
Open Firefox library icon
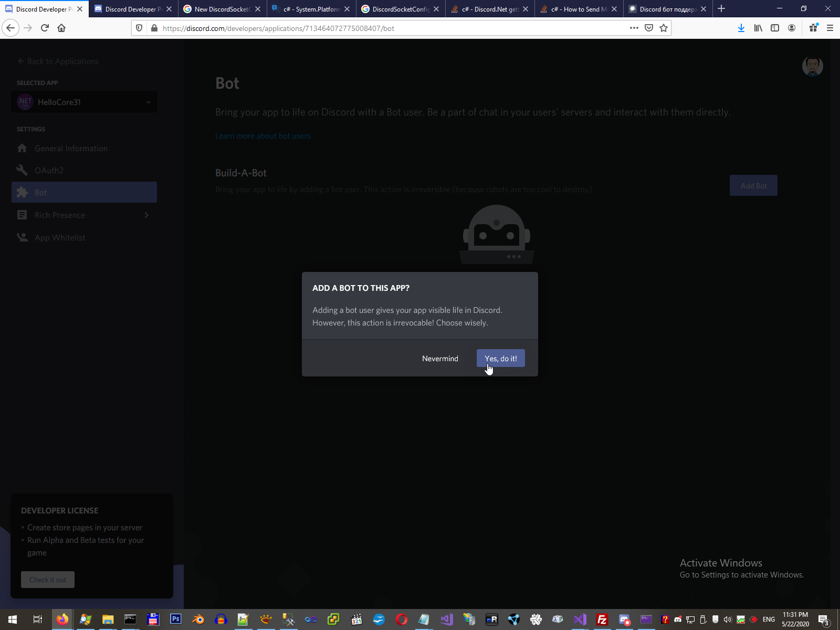[x=758, y=28]
